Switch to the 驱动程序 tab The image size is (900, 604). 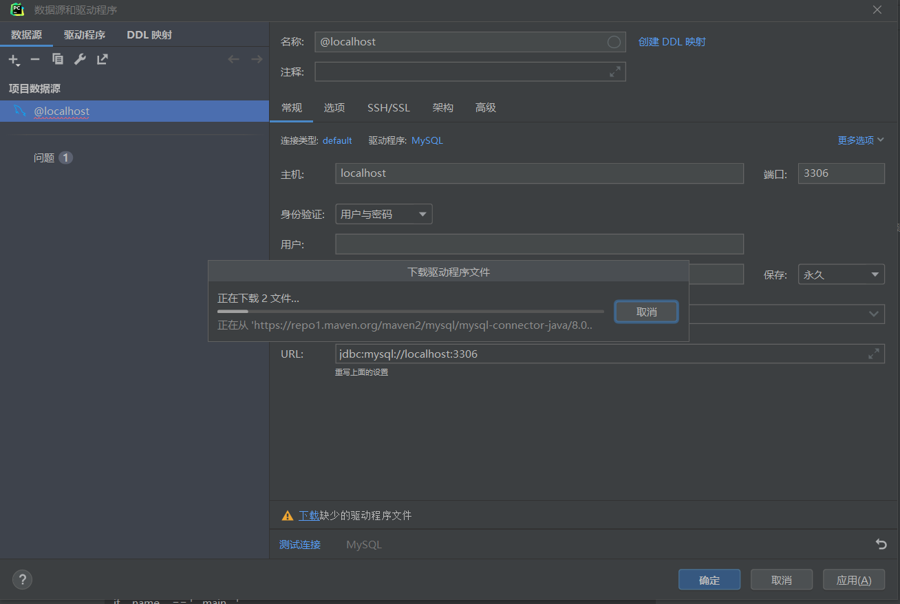click(85, 35)
